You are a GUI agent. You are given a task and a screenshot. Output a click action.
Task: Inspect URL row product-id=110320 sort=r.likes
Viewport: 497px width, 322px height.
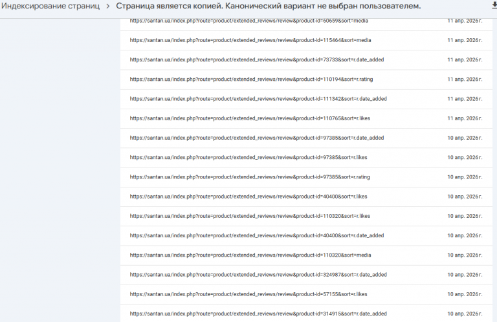coord(306,216)
